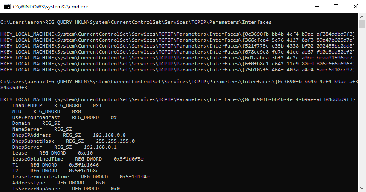This screenshot has height=192, width=366.
Task: Click the EnableDHCP value line
Action: tap(57, 105)
